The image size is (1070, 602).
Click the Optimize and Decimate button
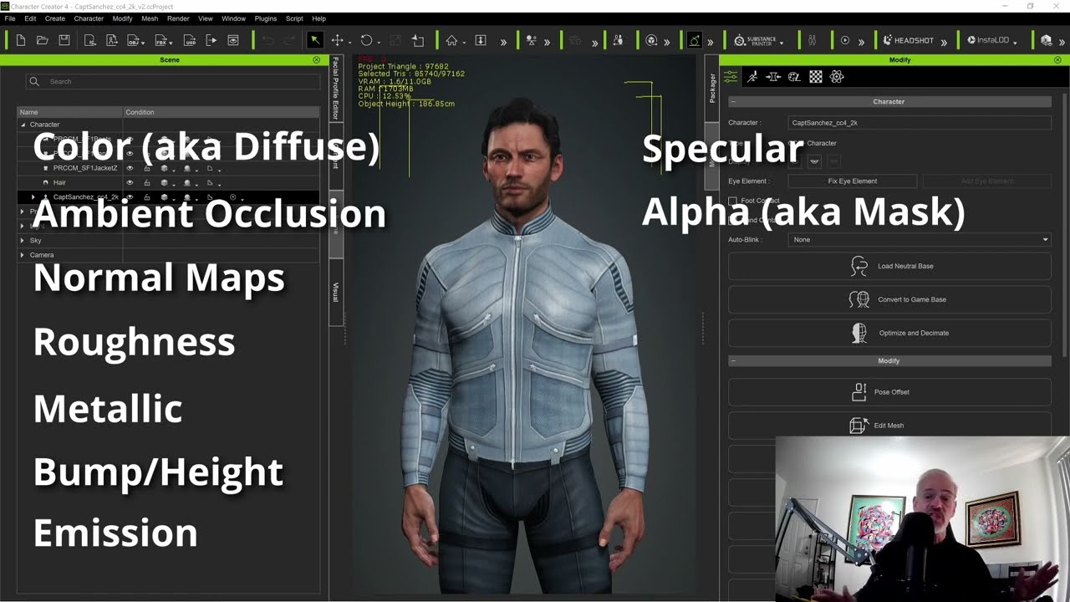pos(889,333)
